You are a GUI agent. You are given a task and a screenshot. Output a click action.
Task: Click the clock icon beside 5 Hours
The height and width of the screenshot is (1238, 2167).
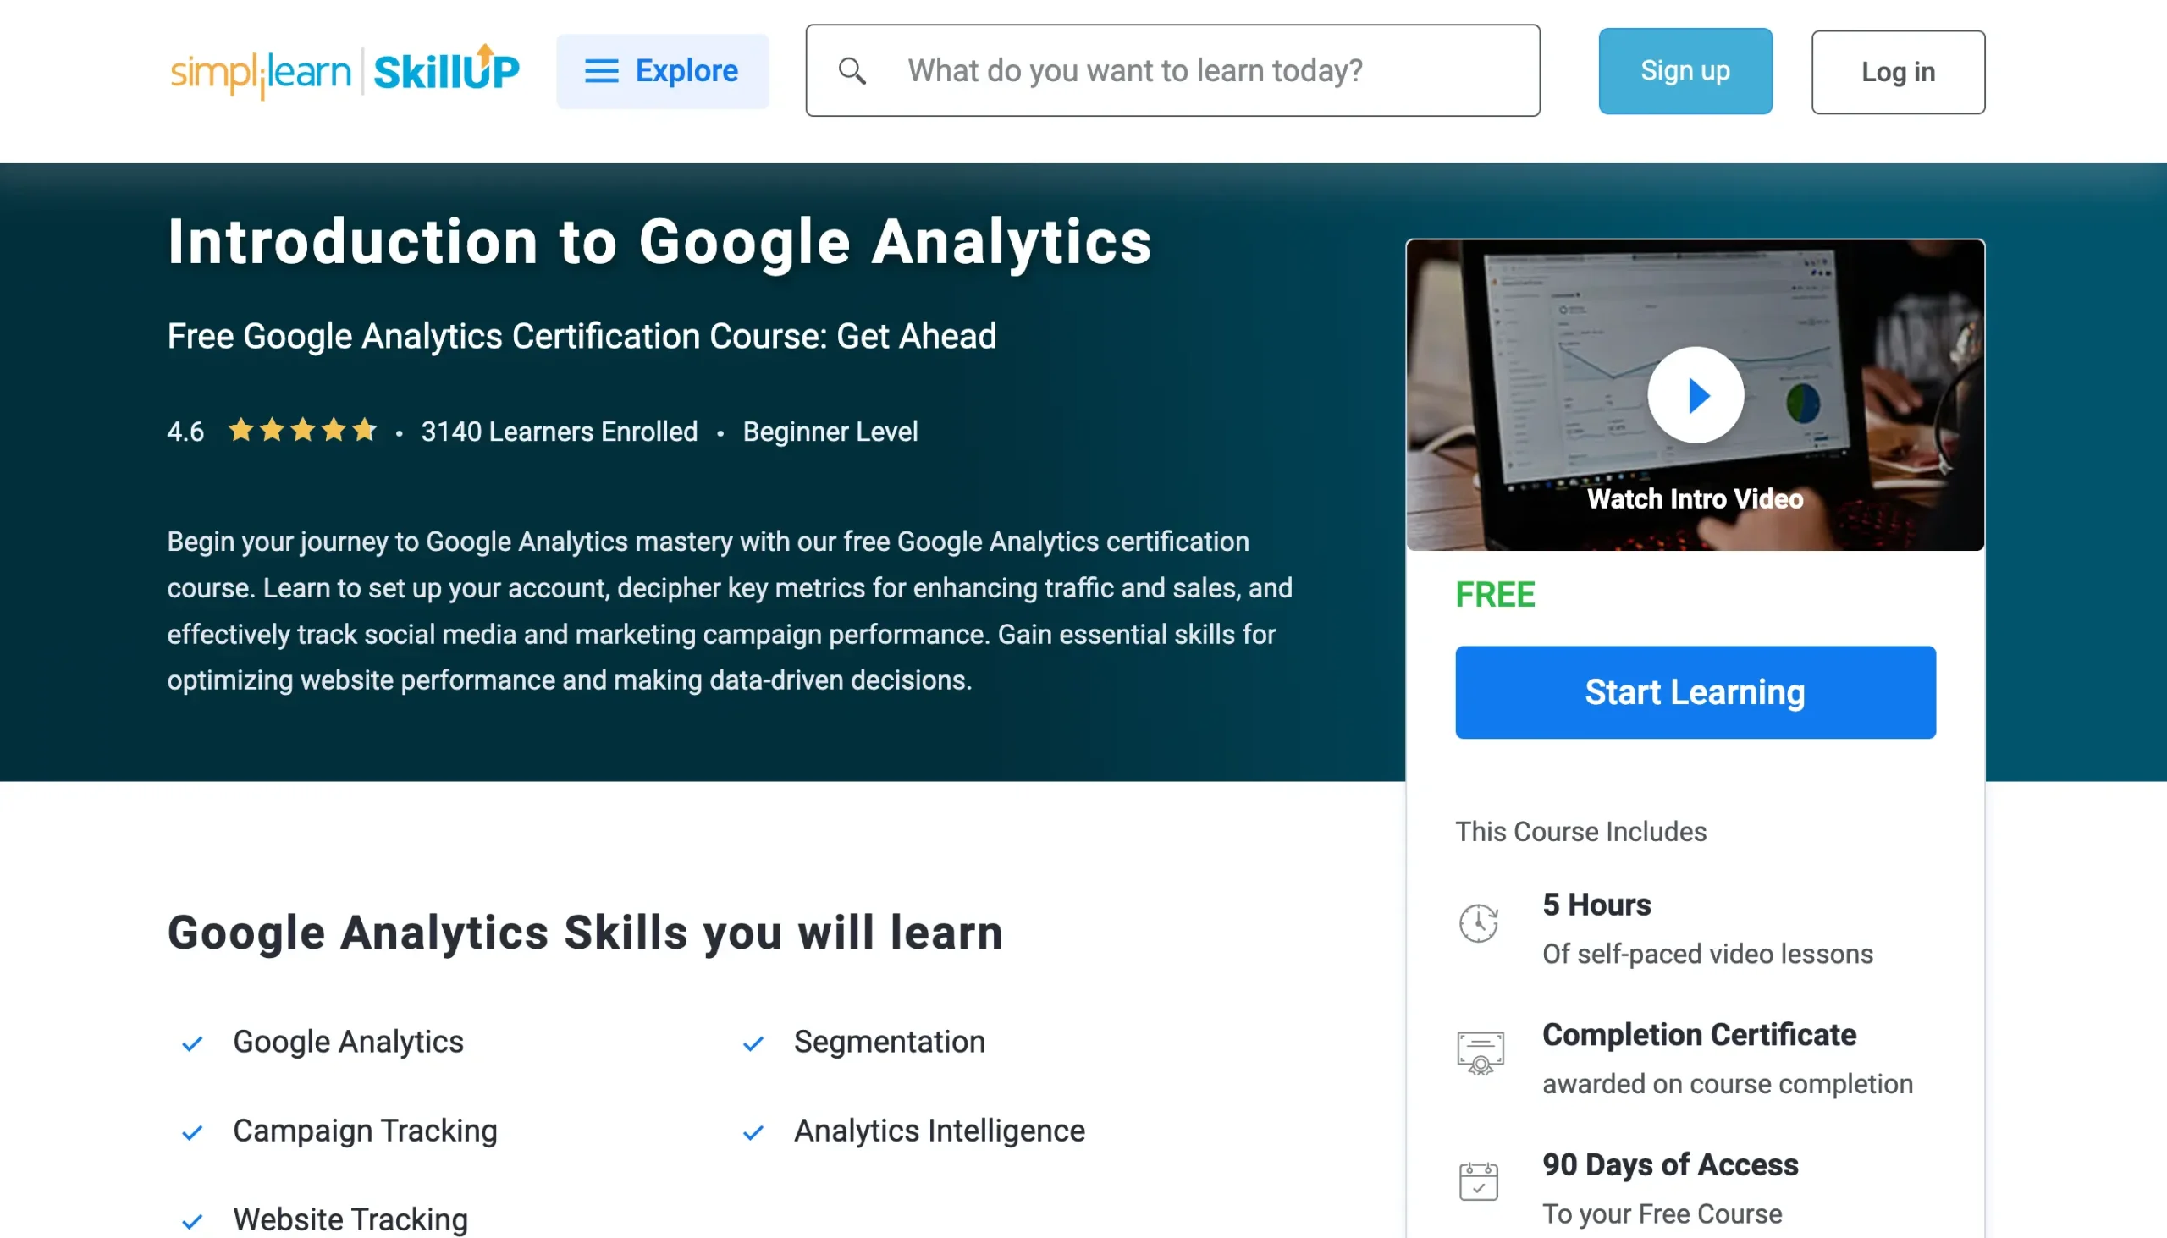tap(1479, 923)
